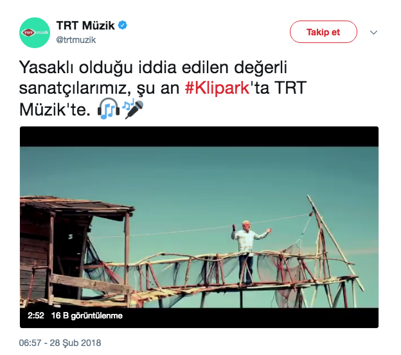Click the Müzik'te text before the emojis
This screenshot has height=355, width=401.
(55, 109)
